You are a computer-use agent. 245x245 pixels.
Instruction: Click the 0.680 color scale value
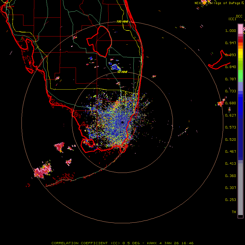coord(231,103)
